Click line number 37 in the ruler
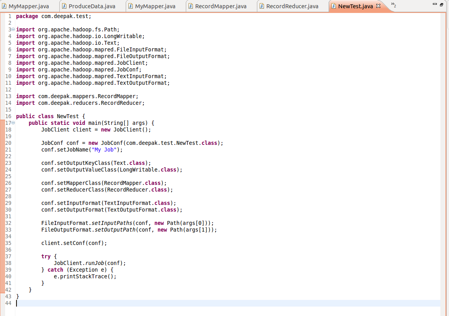The image size is (449, 316). tap(8, 256)
